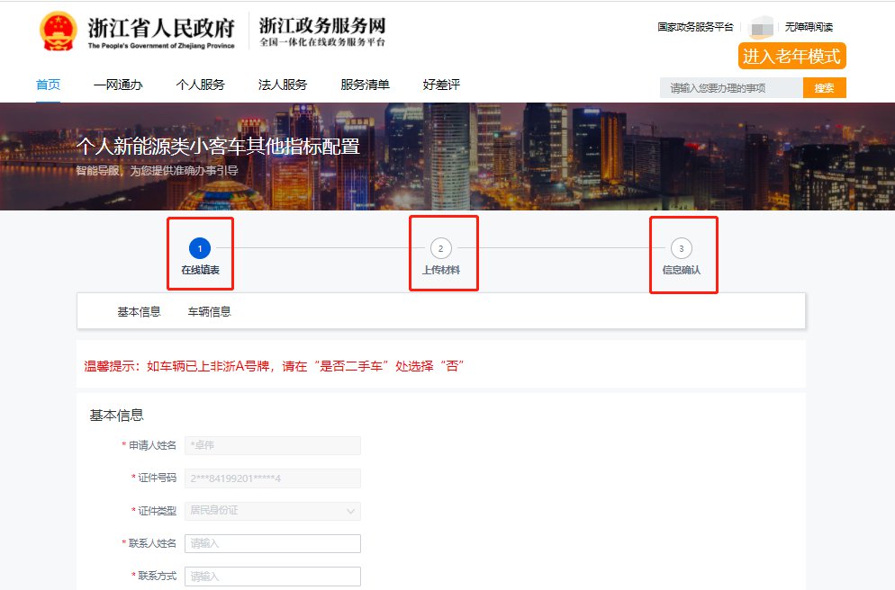The height and width of the screenshot is (590, 895).
Task: Click the 联系人姓名 input field
Action: (x=272, y=543)
